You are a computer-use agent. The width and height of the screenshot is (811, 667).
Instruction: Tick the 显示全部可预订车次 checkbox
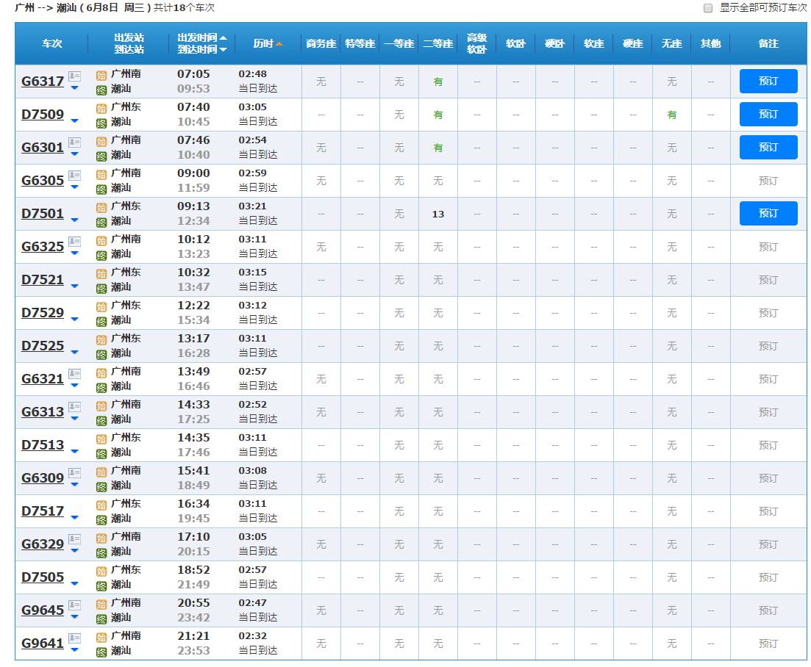(x=708, y=8)
